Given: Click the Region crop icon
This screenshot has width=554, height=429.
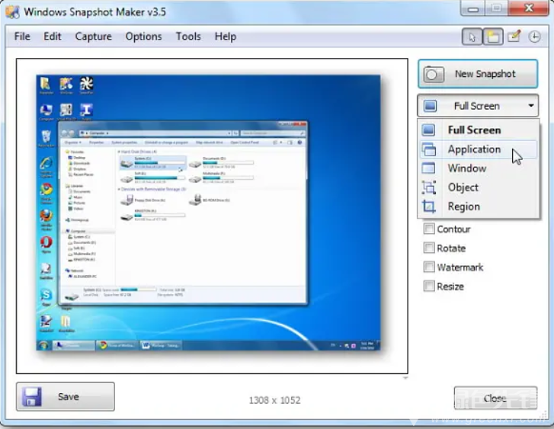Looking at the screenshot, I should coord(429,206).
